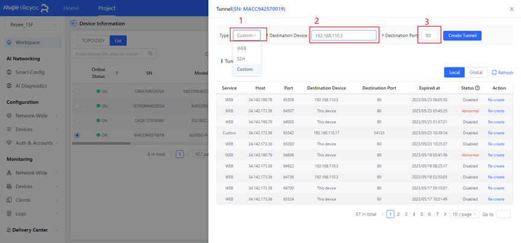The image size is (521, 243).
Task: Click Re-create link in the first tunnel row
Action: pyautogui.click(x=496, y=99)
